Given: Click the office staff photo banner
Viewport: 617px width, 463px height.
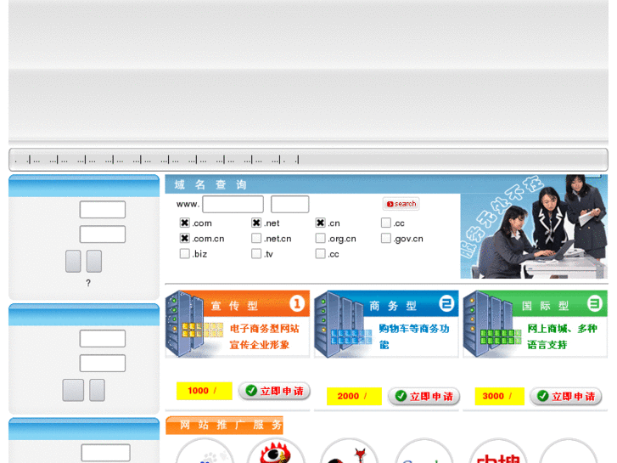Looking at the screenshot, I should tap(534, 227).
